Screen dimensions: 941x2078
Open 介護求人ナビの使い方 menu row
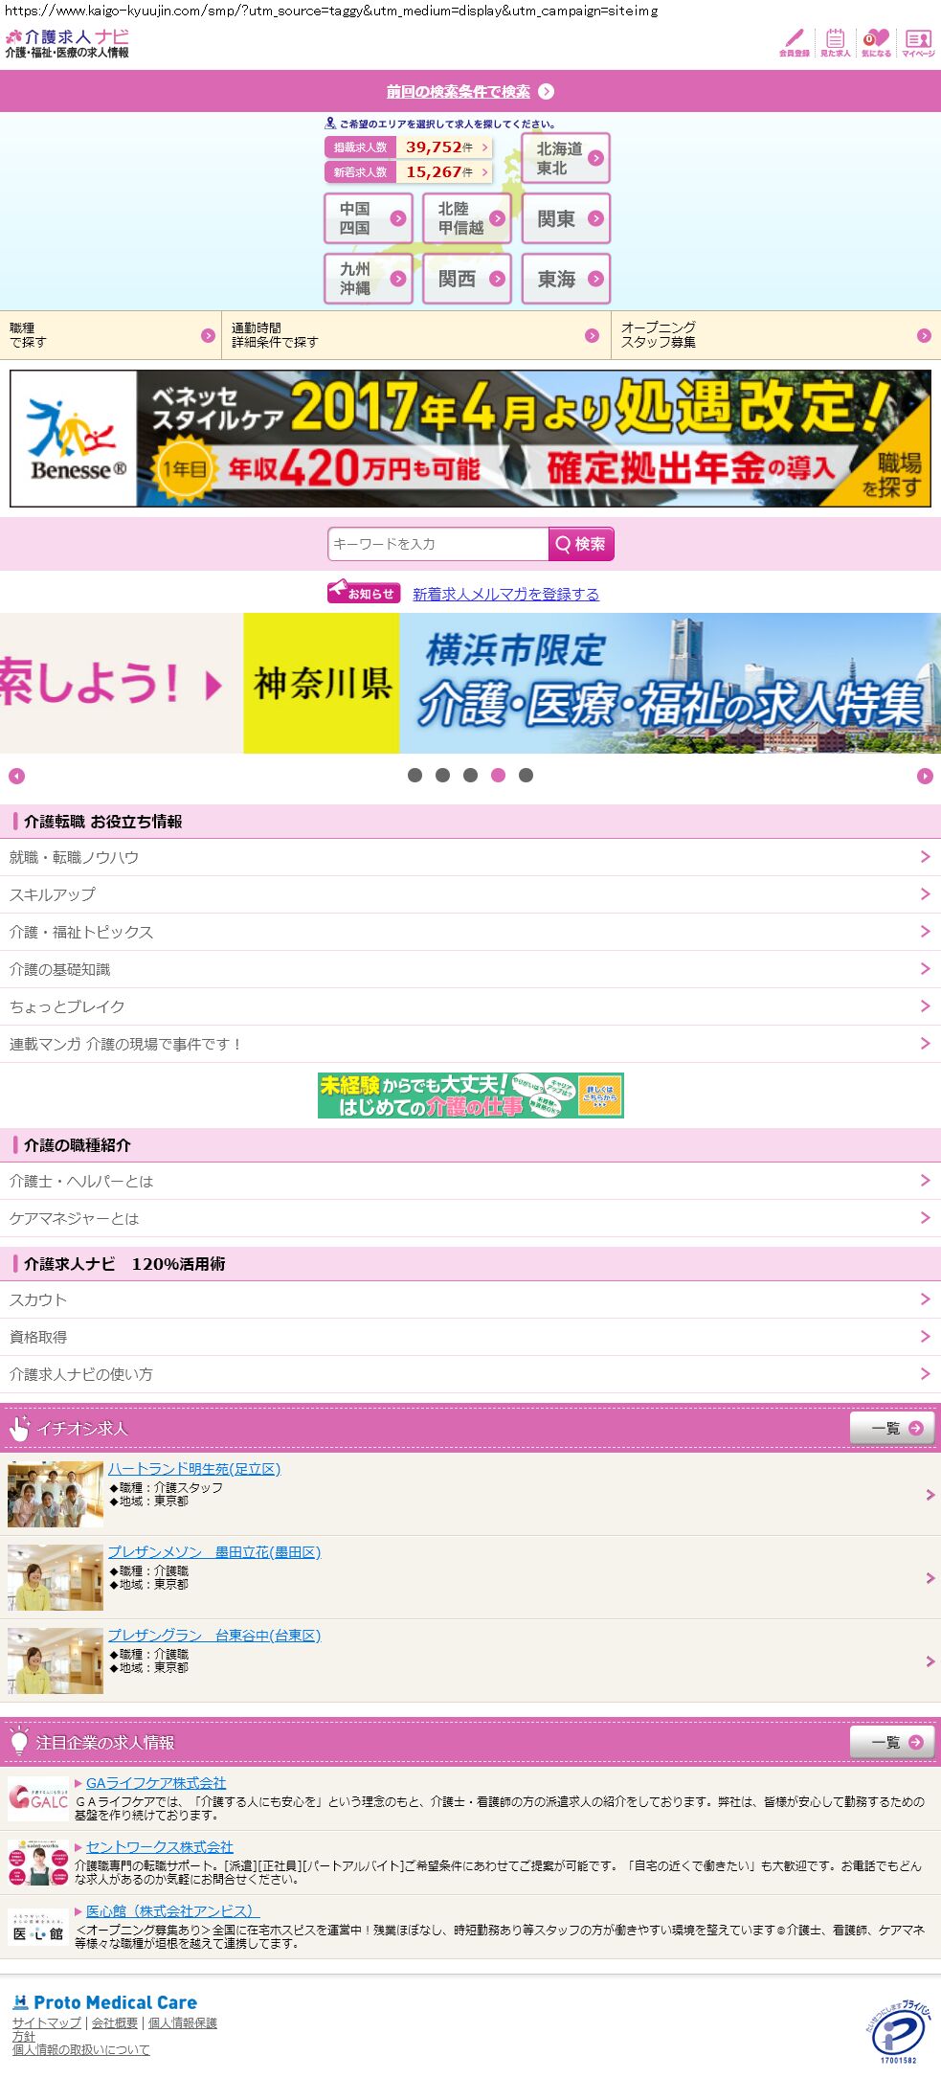click(x=470, y=1374)
